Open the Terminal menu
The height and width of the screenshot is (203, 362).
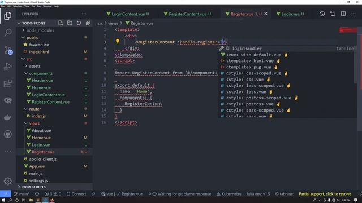pos(48,6)
